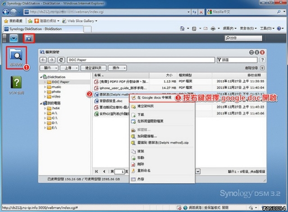Screen dimensions: 288x212
Task: Choose 加到壓縮檔... in context menu
Action: pyautogui.click(x=163, y=136)
